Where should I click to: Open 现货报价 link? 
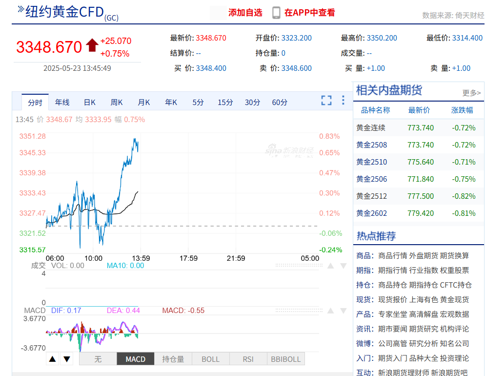pyautogui.click(x=392, y=299)
